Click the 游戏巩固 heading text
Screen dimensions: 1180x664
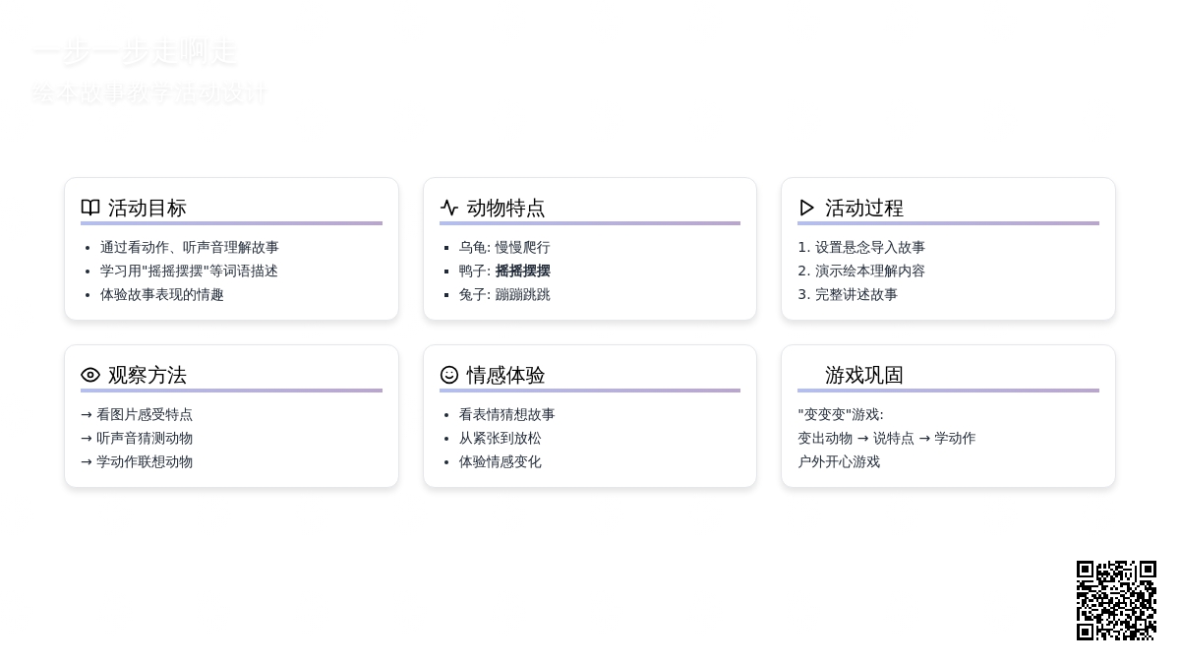pos(863,375)
